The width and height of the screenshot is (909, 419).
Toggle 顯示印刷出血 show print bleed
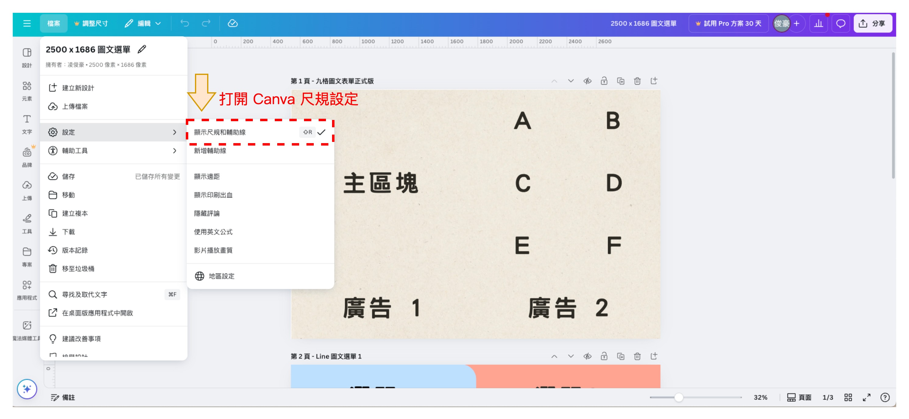click(x=260, y=195)
